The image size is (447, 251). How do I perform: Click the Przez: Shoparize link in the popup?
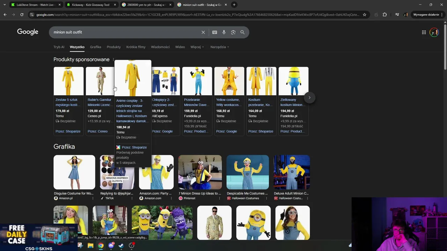point(134,147)
